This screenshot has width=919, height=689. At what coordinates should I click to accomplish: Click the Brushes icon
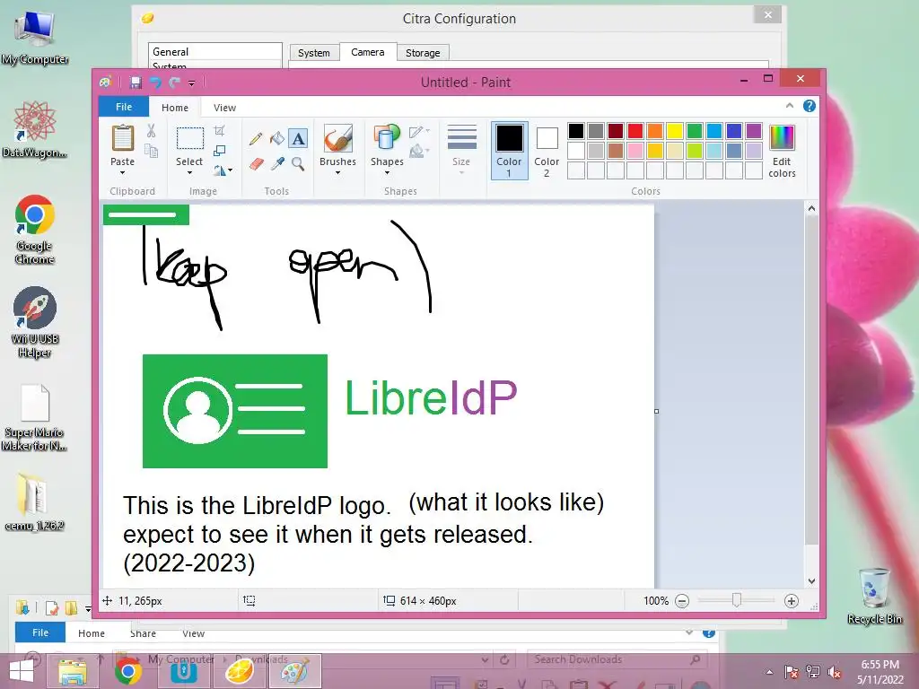click(x=337, y=139)
